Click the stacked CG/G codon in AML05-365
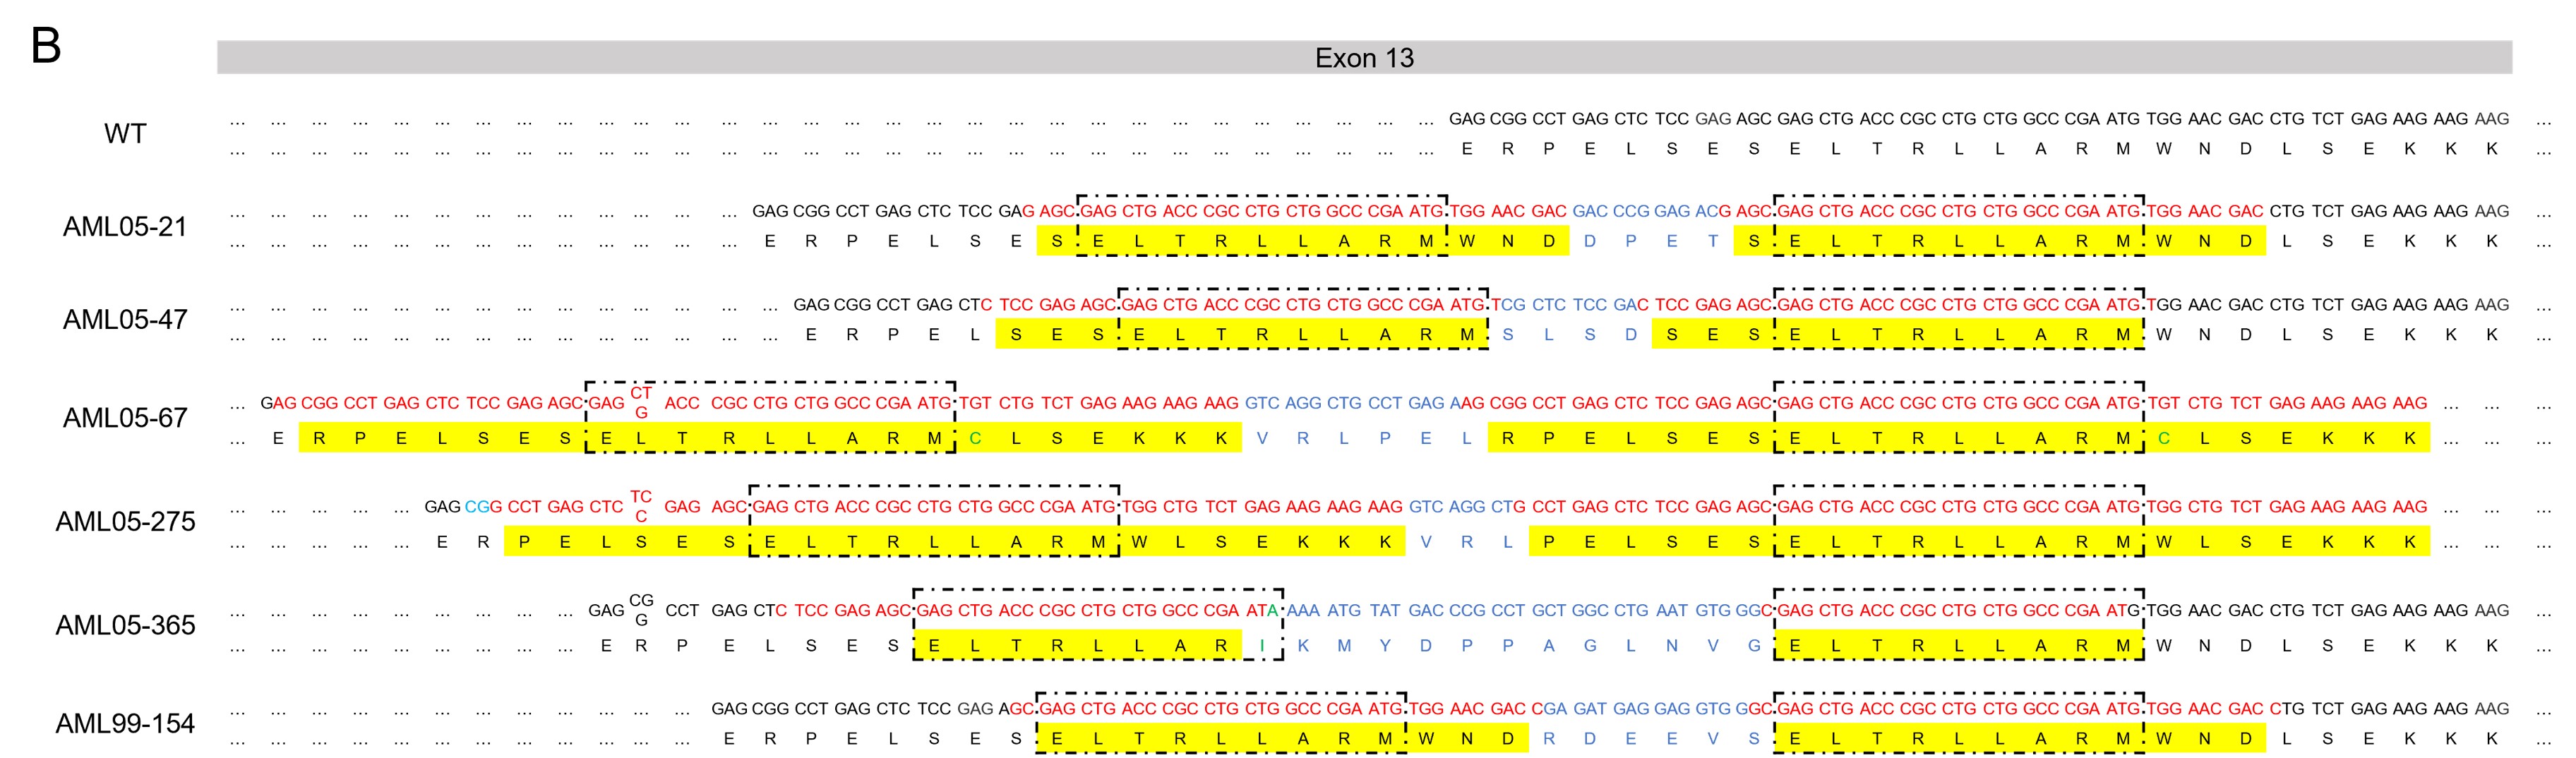 tap(641, 610)
